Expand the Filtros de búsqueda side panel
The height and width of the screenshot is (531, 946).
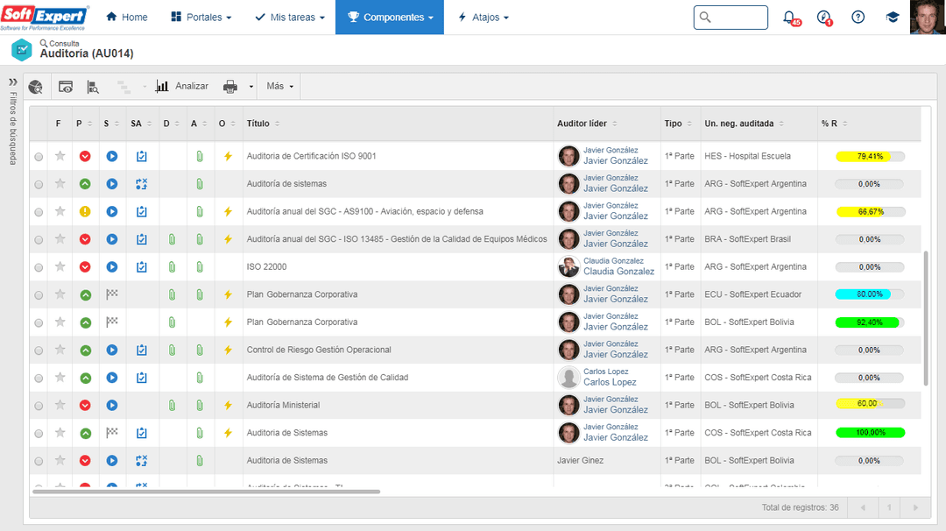coord(13,81)
